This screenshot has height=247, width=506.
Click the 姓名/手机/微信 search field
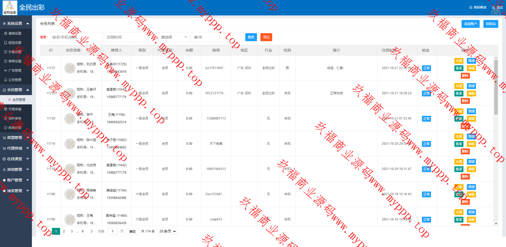76,37
